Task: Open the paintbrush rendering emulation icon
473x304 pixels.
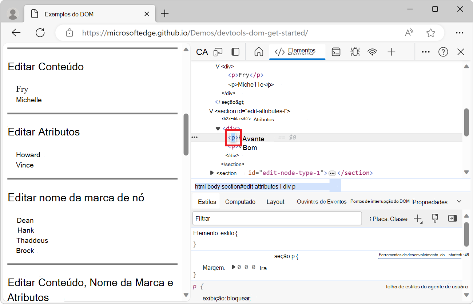Action: (x=435, y=218)
